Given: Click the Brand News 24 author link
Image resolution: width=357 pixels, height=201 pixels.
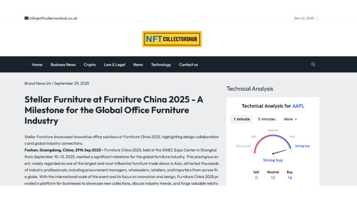Looking at the screenshot, I should pos(37,83).
